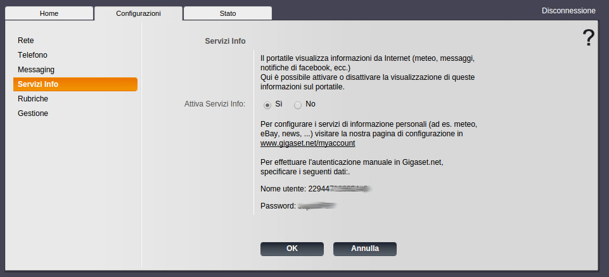Click the Servizi Info page heading
The height and width of the screenshot is (277, 609).
pos(225,41)
